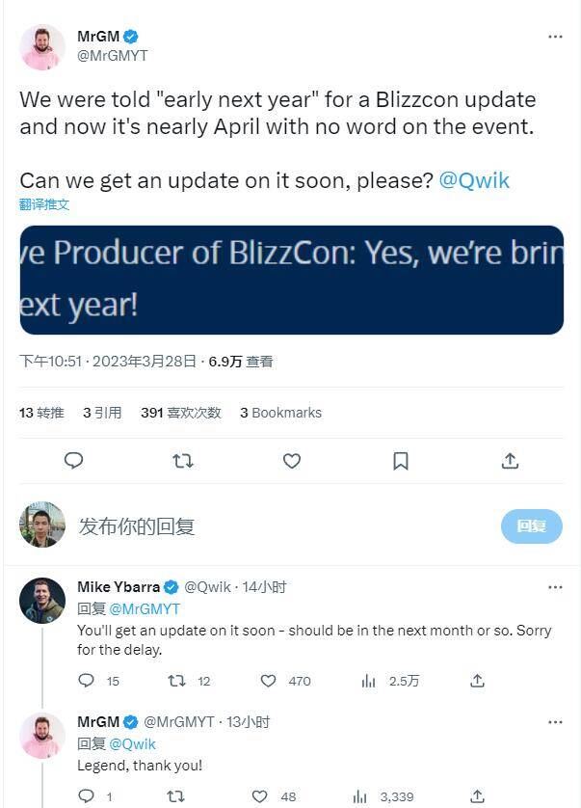Open more options on MrGM's reply
Viewport: 581px width, 808px height.
click(555, 722)
